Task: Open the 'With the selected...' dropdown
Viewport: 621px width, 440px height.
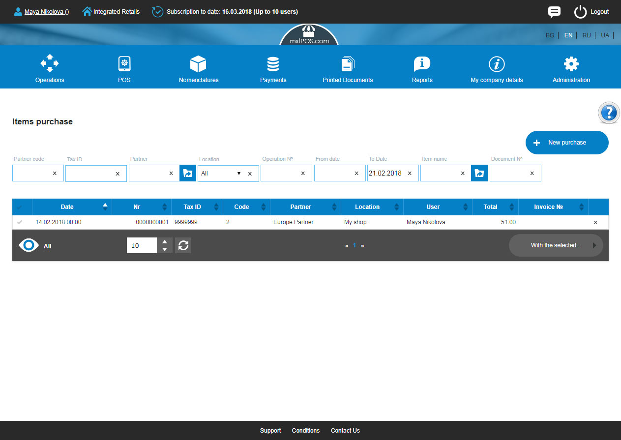Action: coord(555,245)
